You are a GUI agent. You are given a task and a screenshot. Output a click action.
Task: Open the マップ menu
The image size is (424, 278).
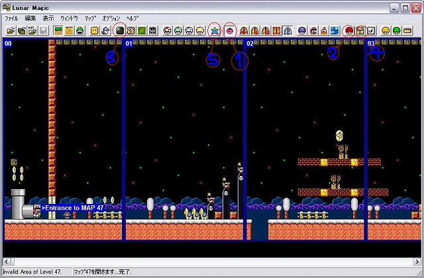(90, 19)
